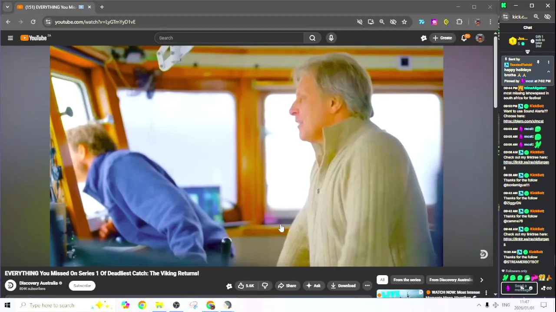Click the Ask button

[x=313, y=286]
